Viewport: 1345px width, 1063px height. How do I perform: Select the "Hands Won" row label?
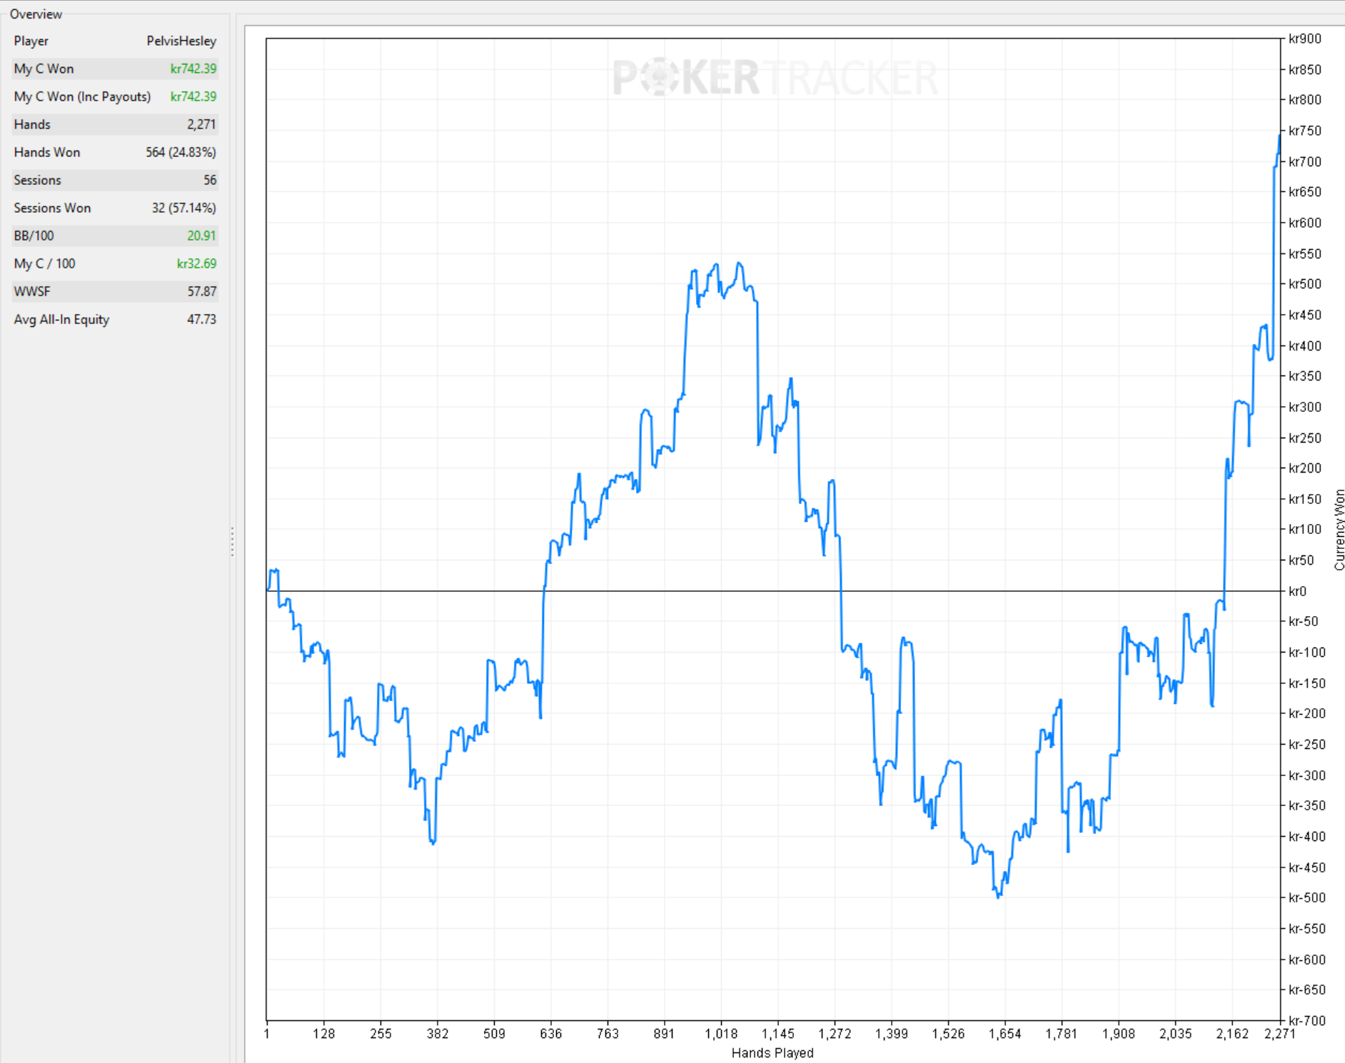click(47, 152)
